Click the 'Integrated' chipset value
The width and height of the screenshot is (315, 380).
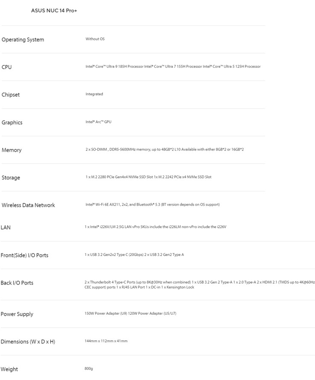pyautogui.click(x=94, y=94)
